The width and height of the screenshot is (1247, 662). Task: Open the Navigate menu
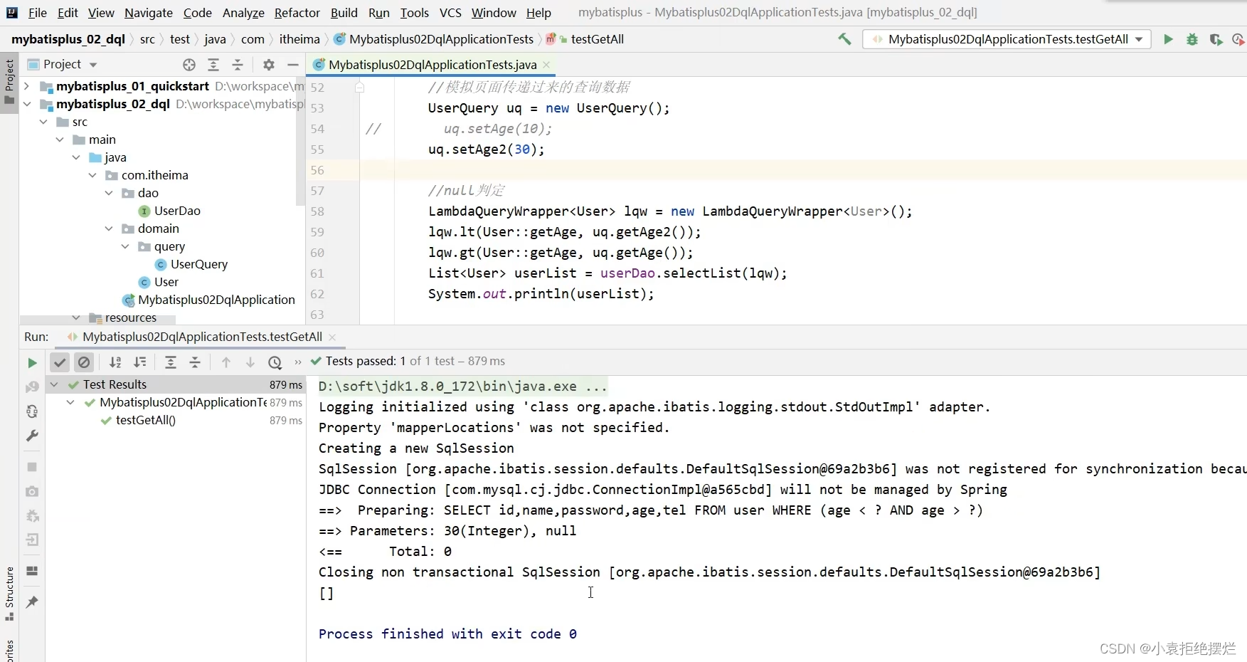click(x=148, y=13)
